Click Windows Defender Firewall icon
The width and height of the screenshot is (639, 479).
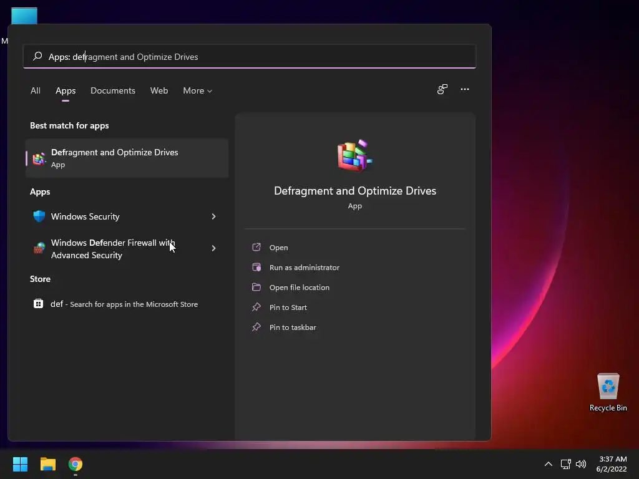[39, 248]
